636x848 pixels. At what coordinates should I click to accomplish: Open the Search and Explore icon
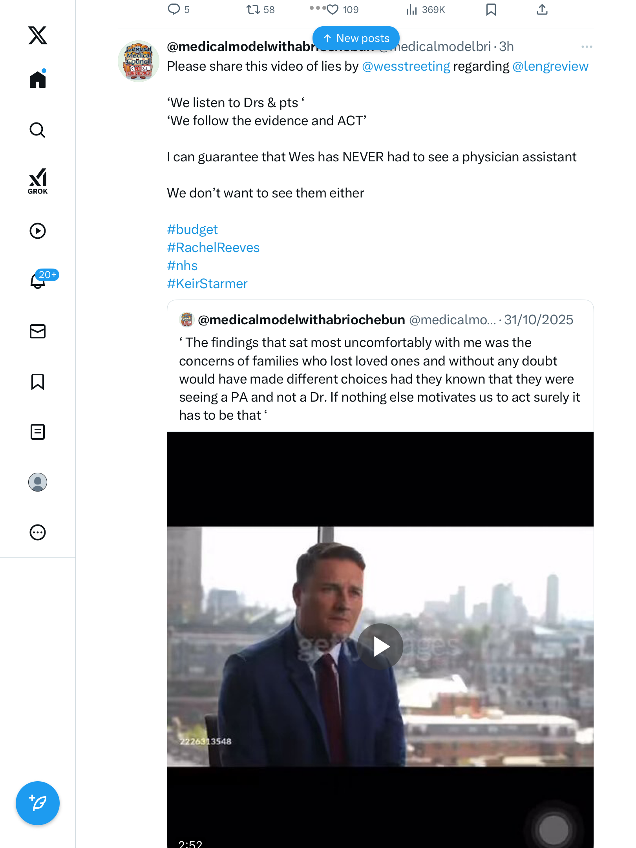[38, 130]
